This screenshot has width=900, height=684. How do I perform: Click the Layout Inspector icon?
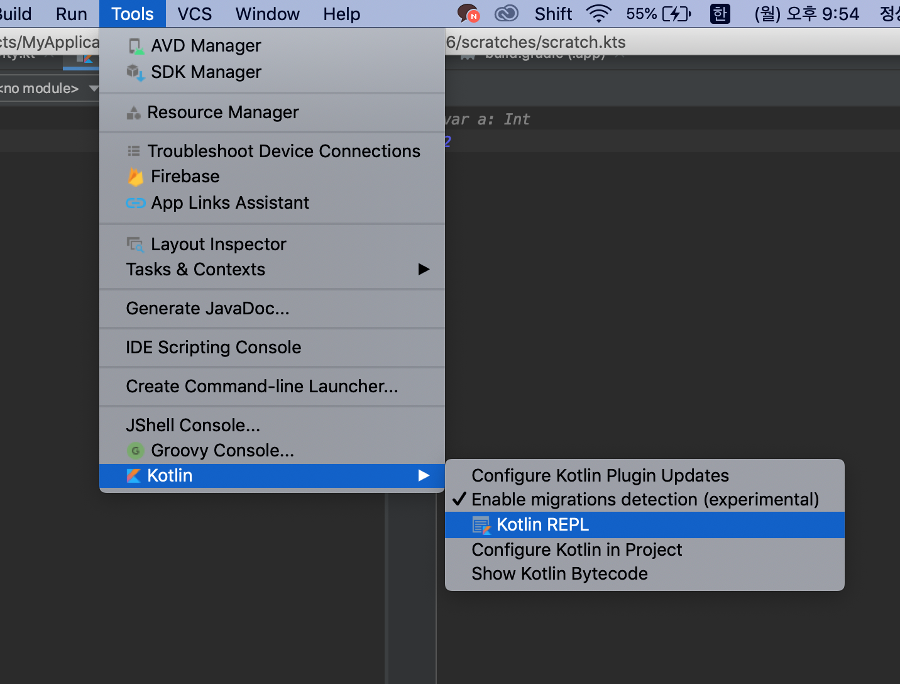pos(135,244)
